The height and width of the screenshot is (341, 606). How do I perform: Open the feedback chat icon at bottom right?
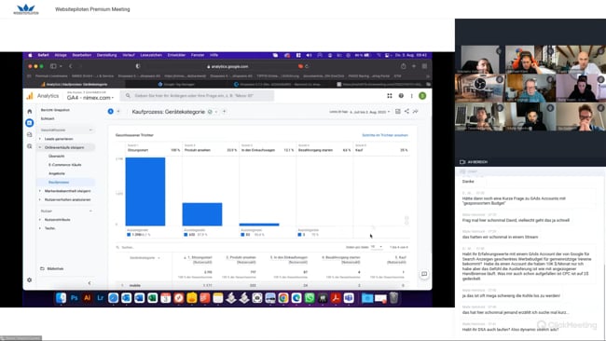coord(424,274)
